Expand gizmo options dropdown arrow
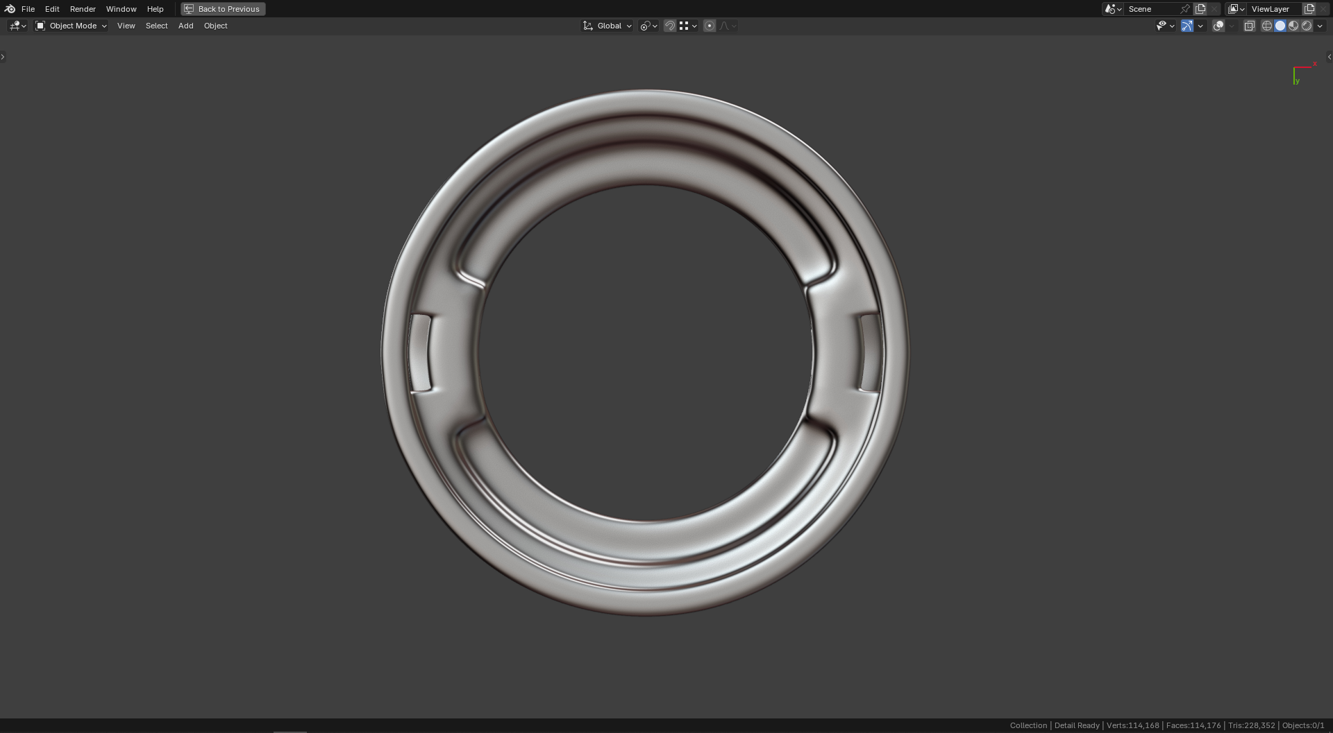 click(x=1200, y=26)
